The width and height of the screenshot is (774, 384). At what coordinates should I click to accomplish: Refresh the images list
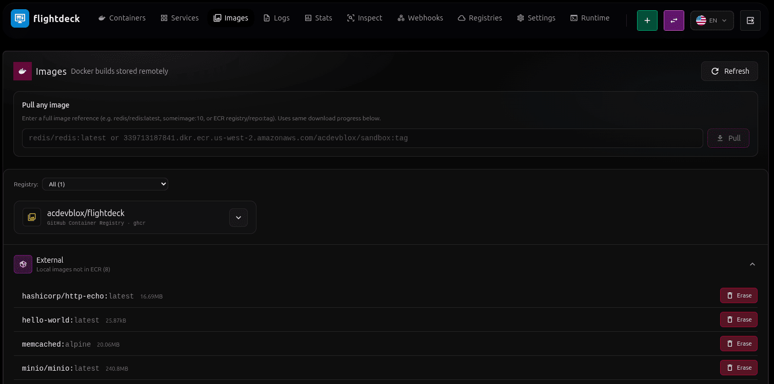730,71
